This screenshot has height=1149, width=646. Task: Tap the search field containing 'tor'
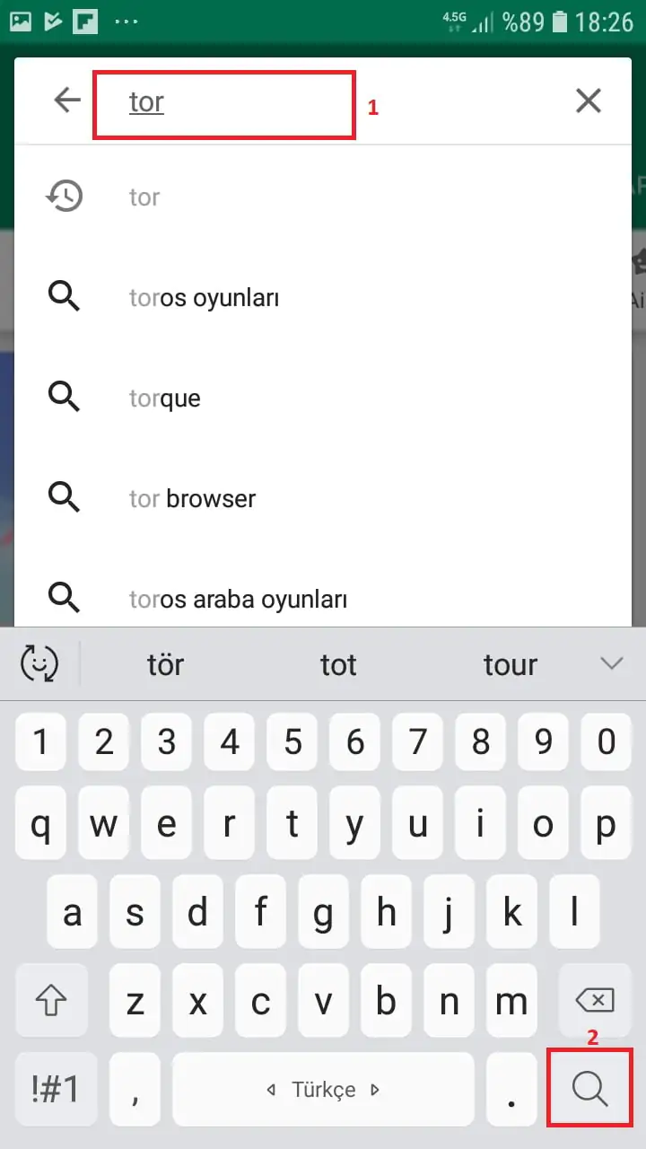(224, 102)
